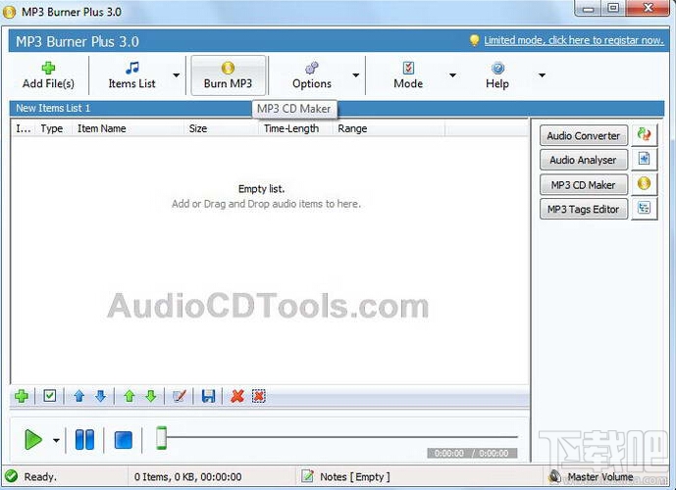Open the Help toolbar button
This screenshot has height=490, width=676.
point(497,75)
